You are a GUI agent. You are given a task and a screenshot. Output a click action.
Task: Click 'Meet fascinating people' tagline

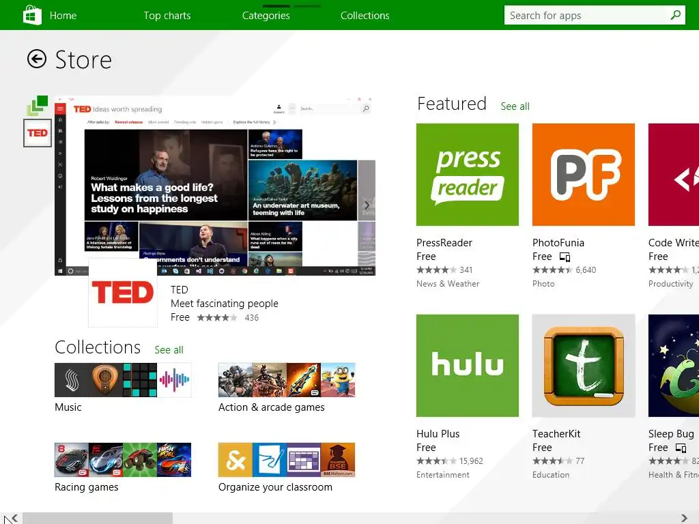pos(225,304)
